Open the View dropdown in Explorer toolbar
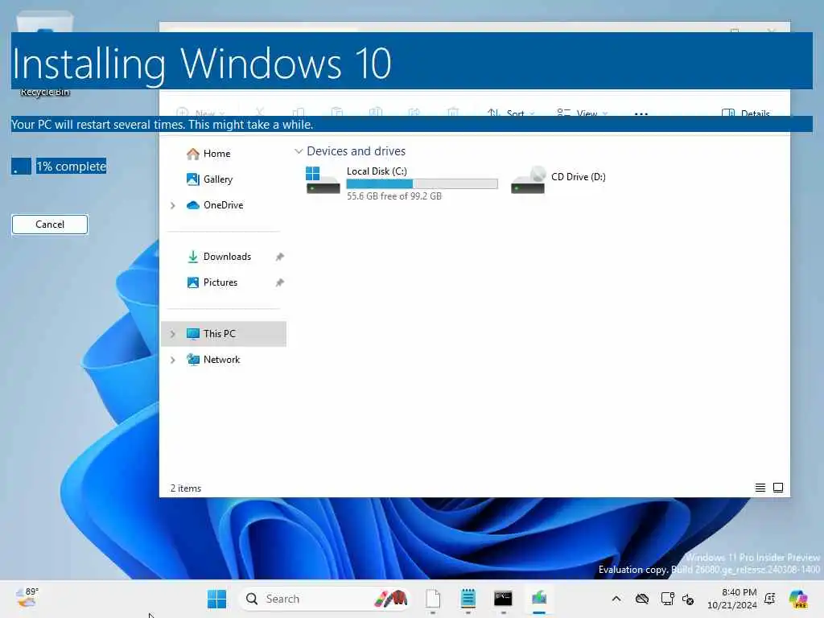 583,113
